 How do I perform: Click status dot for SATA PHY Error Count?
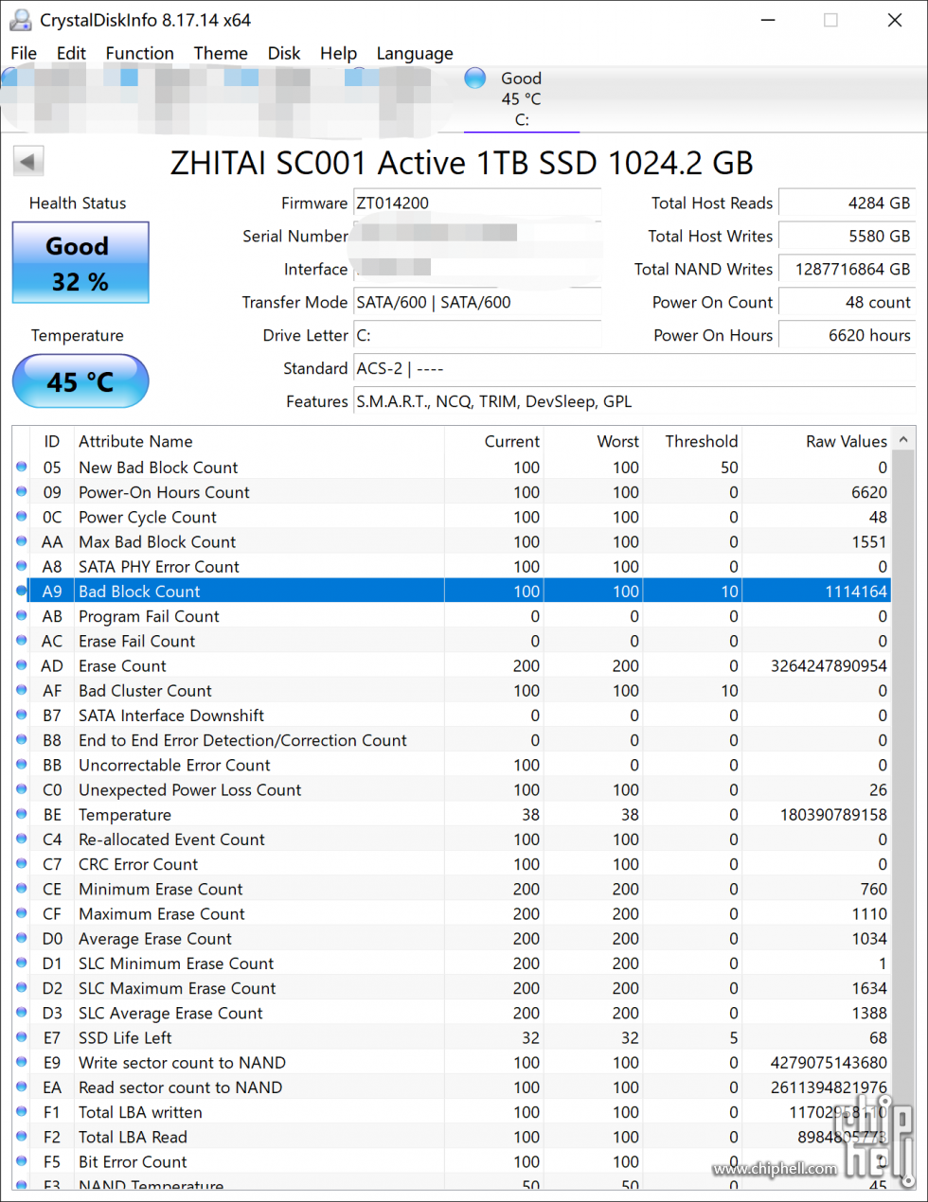22,566
